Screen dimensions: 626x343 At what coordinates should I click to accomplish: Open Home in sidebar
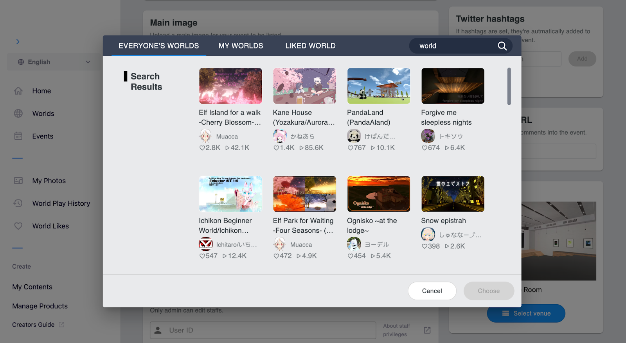pos(41,91)
